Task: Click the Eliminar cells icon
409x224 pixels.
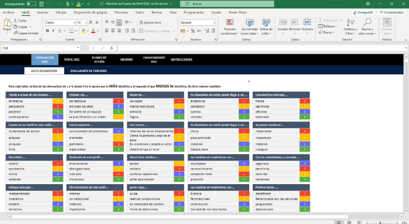Action: [x=295, y=22]
